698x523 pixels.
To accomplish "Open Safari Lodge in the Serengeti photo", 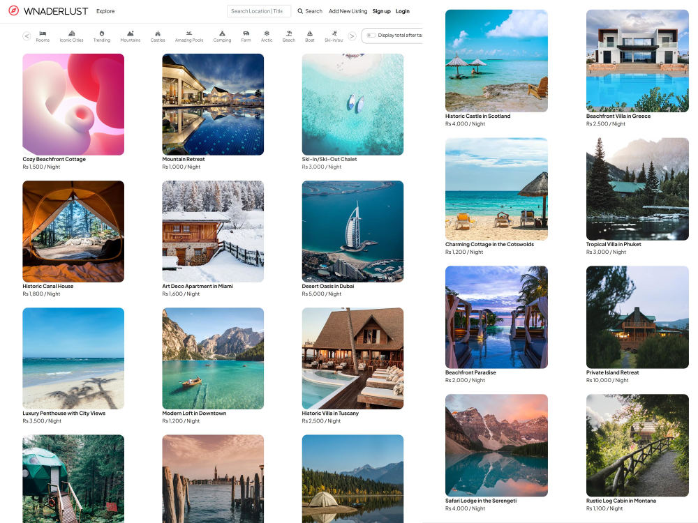I will [496, 445].
